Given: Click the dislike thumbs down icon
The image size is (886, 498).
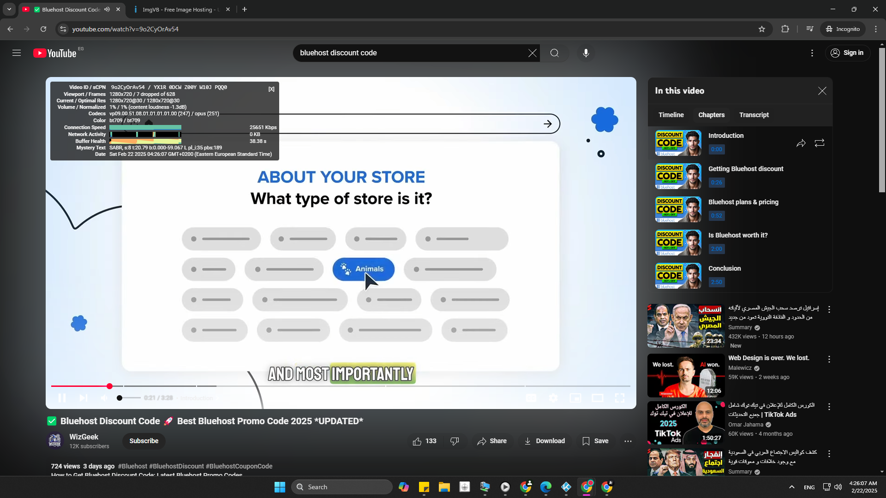Looking at the screenshot, I should [455, 441].
